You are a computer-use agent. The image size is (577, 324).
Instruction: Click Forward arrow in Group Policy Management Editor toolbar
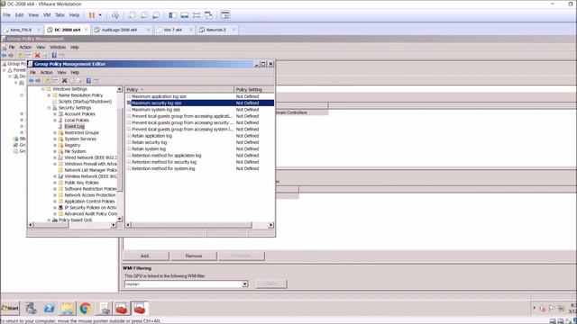[x=38, y=80]
